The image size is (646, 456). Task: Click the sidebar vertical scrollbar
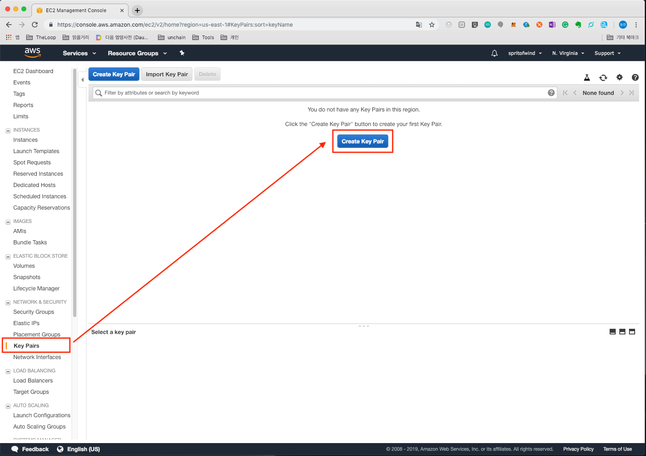(75, 193)
